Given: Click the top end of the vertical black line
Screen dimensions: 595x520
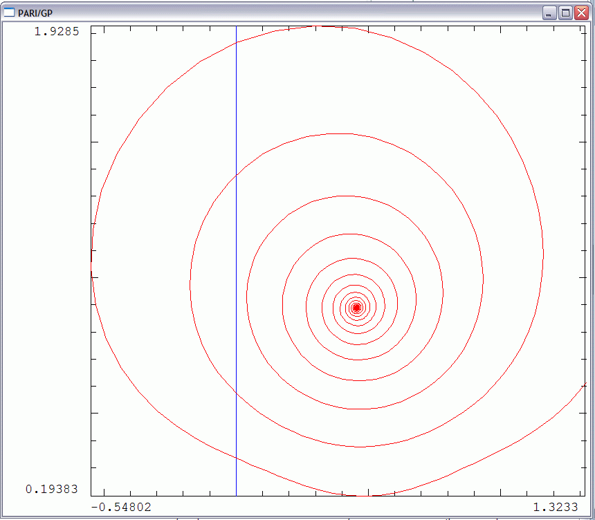Looking at the screenshot, I should pyautogui.click(x=237, y=27).
